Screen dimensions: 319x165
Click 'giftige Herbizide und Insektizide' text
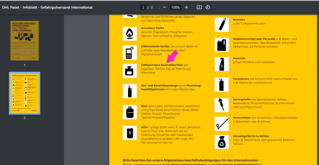tap(254, 62)
